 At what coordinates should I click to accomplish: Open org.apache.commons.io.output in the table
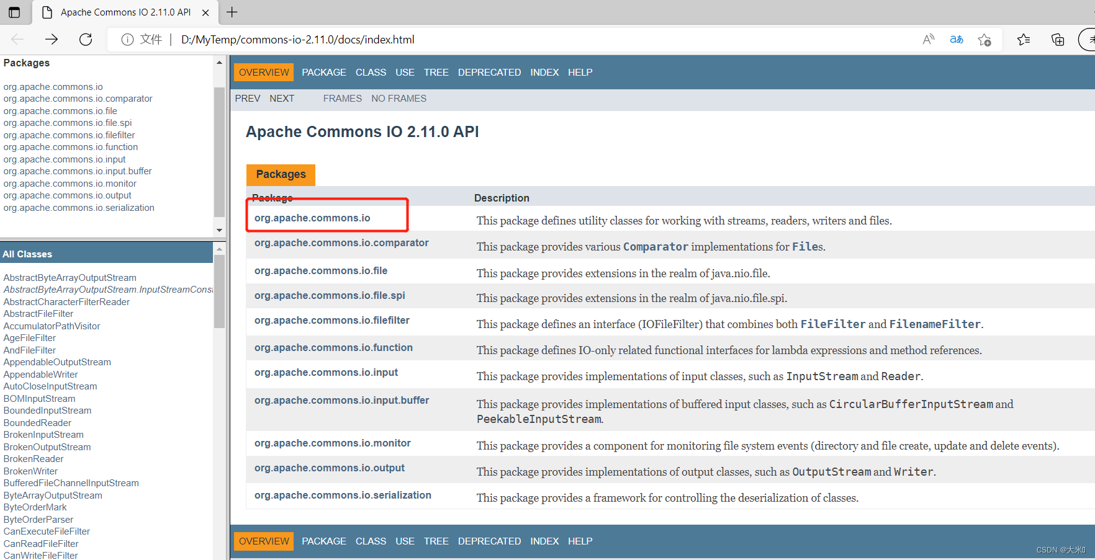point(330,468)
